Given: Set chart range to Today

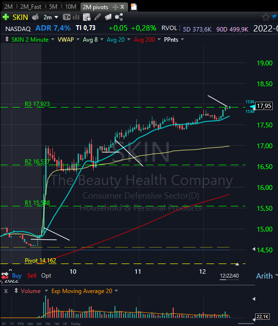Looking at the screenshot, I should click(76, 324).
